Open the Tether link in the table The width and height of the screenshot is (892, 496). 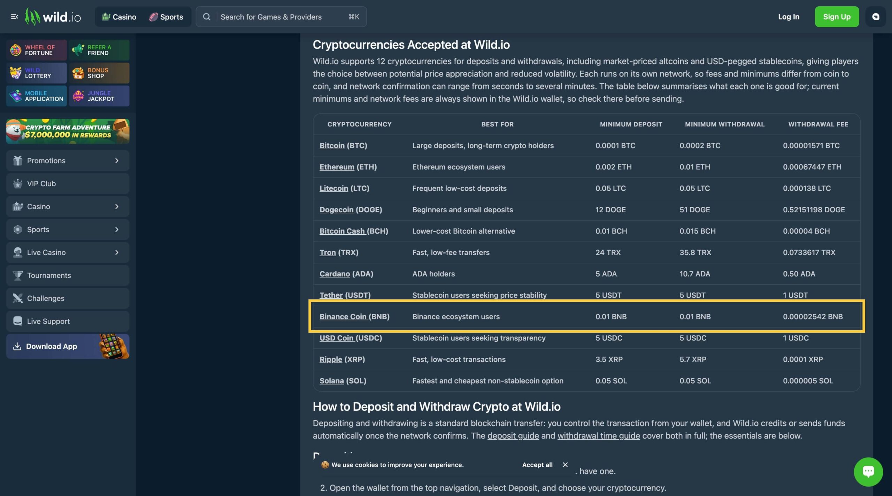click(331, 295)
